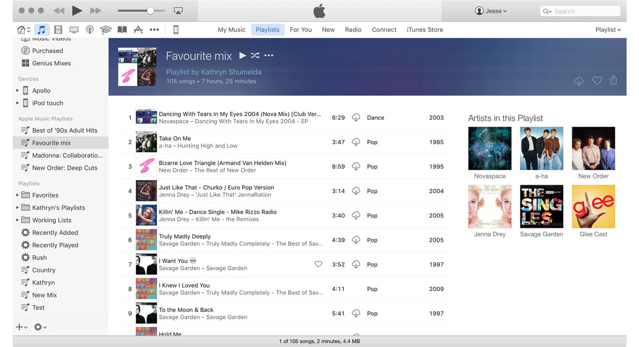Select the Playlists tab
Screen dimensions: 639x347
(268, 30)
